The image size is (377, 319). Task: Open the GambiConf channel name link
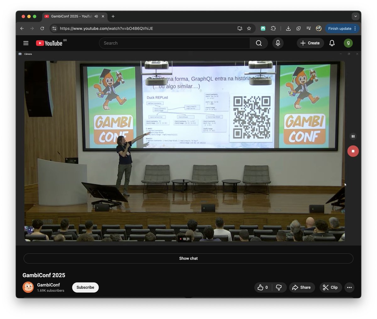coord(48,285)
